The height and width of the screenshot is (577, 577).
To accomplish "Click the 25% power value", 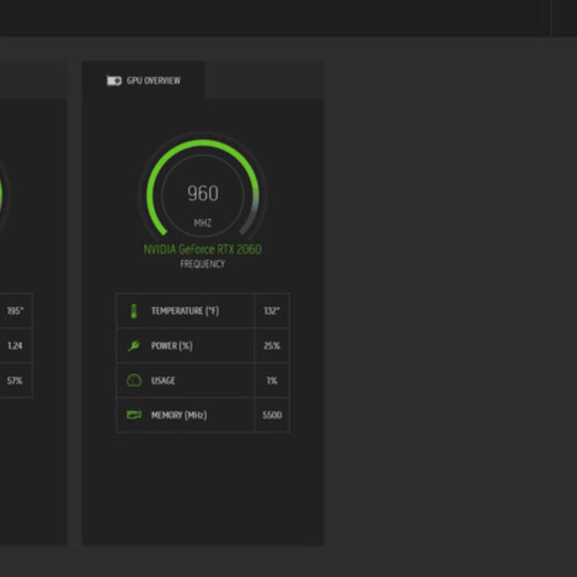I will [272, 345].
